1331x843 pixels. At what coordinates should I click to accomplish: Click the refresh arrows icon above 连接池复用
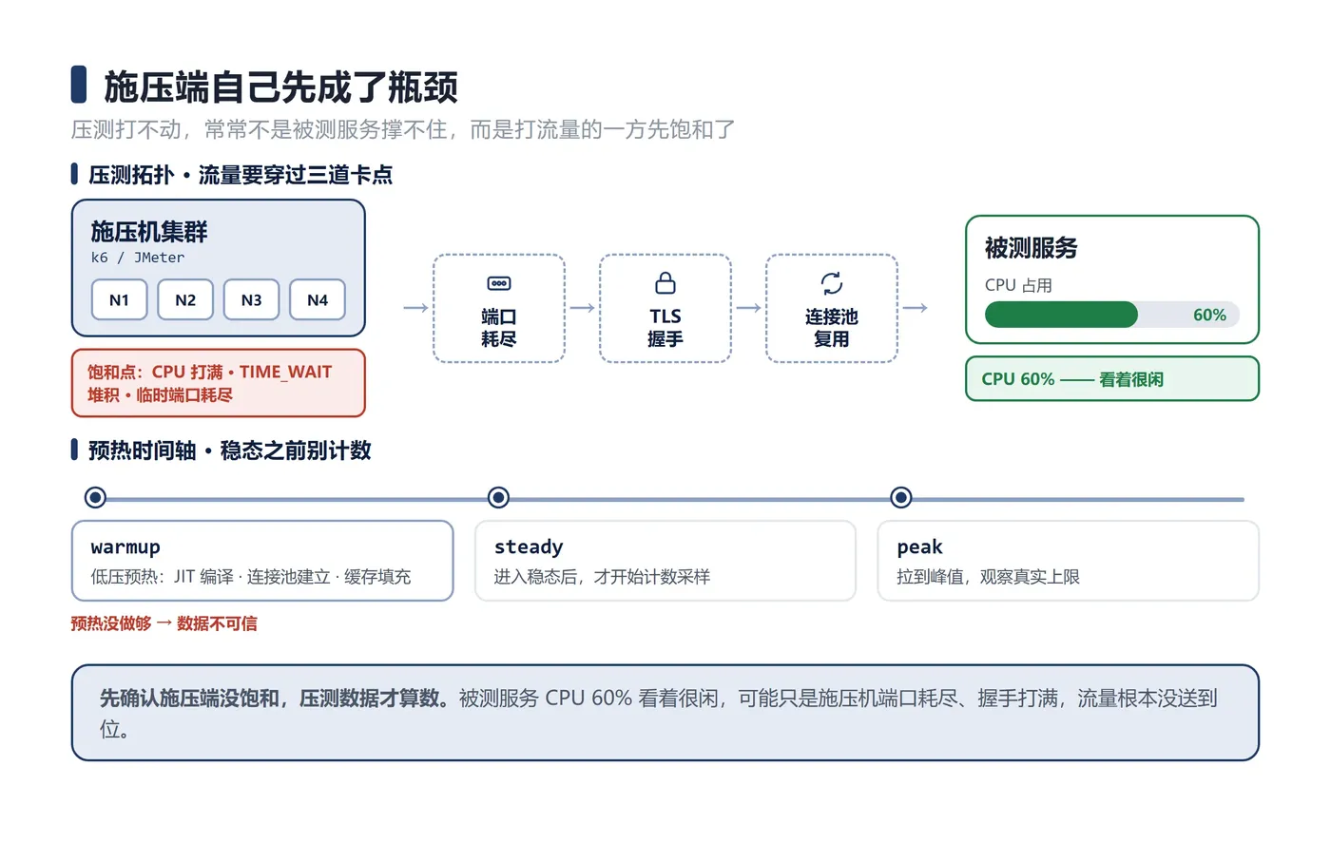point(832,283)
